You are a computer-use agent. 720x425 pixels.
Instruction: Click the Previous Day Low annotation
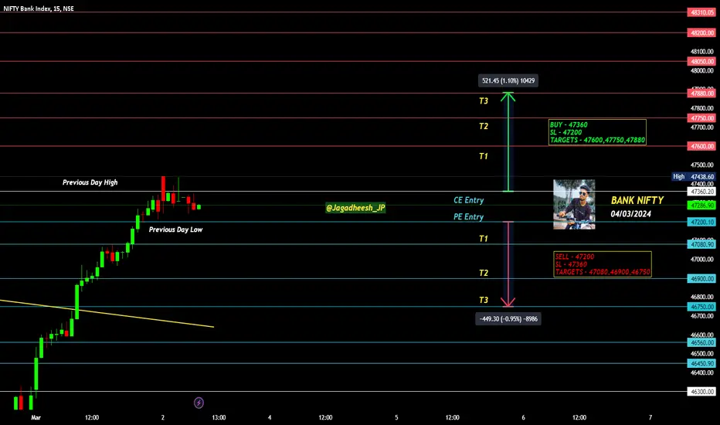[175, 229]
